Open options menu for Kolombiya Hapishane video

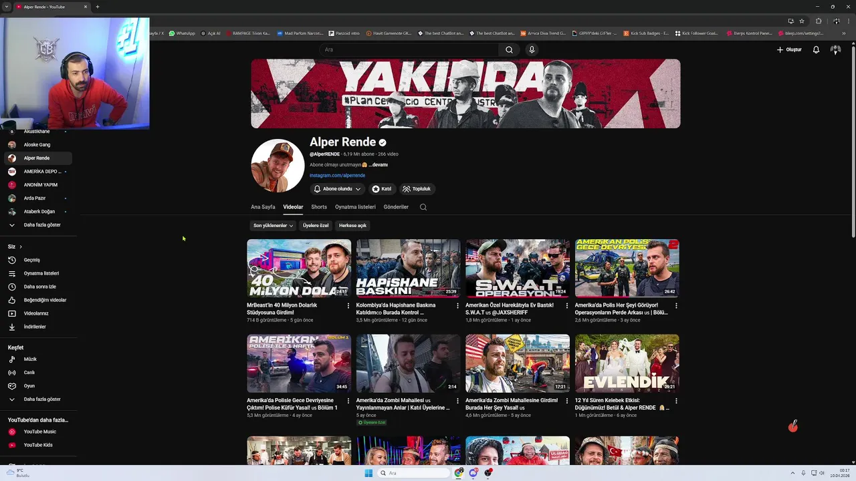click(457, 305)
